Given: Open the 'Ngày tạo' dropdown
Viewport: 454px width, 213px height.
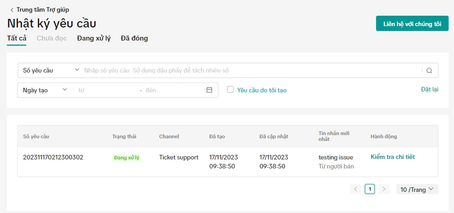Looking at the screenshot, I should (x=45, y=90).
